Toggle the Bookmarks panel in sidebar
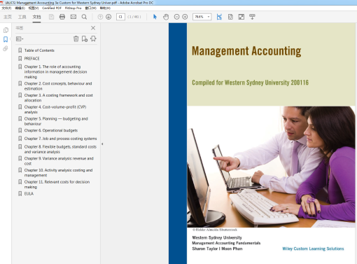 click(x=6, y=39)
